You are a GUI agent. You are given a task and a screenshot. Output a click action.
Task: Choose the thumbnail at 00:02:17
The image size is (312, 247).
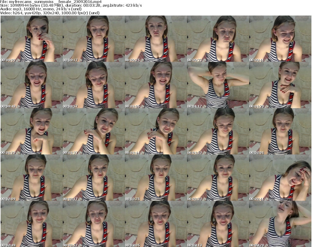tap(94, 178)
